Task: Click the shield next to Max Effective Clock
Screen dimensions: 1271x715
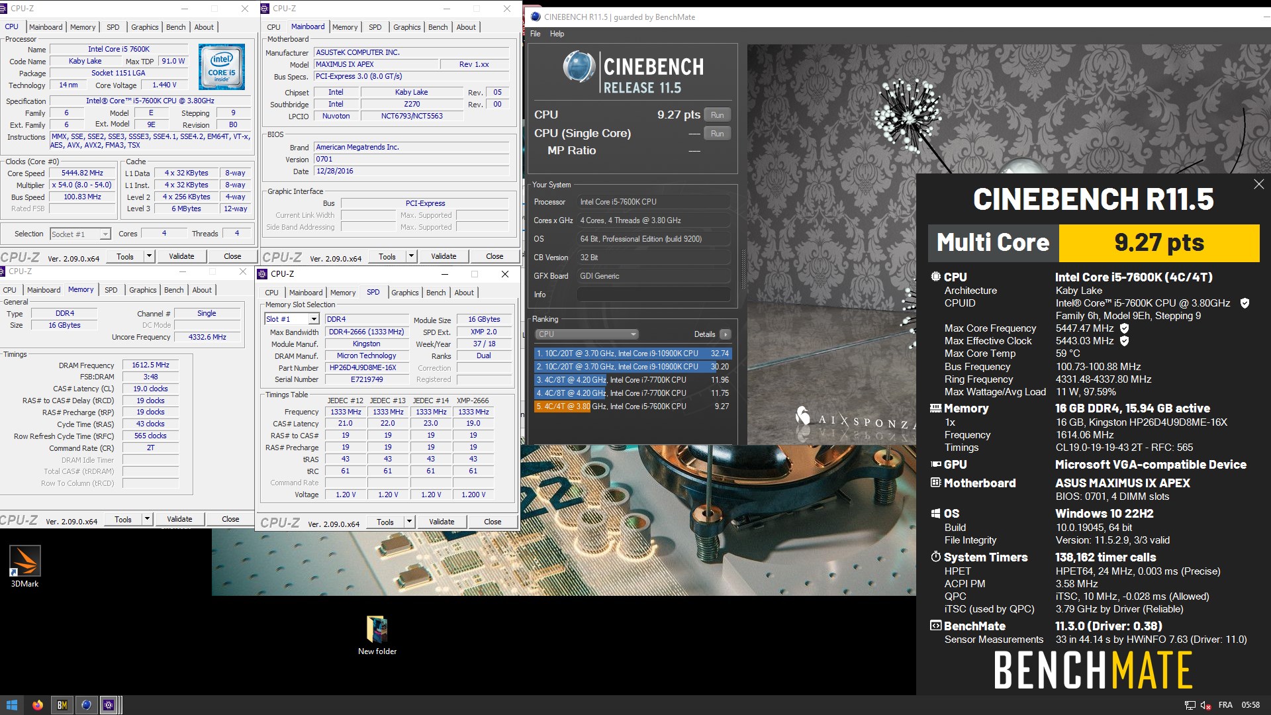Action: click(1124, 341)
